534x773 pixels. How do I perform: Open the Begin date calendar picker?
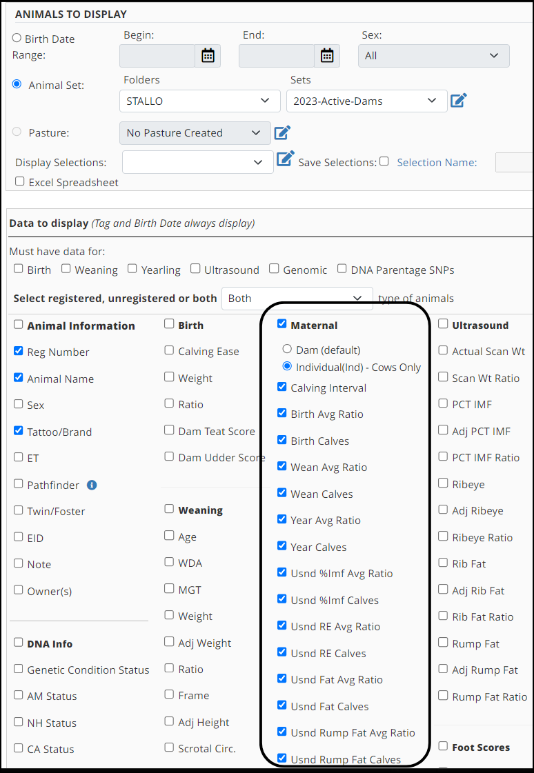[208, 56]
